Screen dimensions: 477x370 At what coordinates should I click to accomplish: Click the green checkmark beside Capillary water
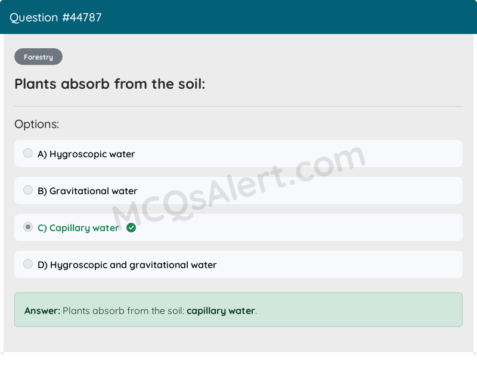(131, 228)
